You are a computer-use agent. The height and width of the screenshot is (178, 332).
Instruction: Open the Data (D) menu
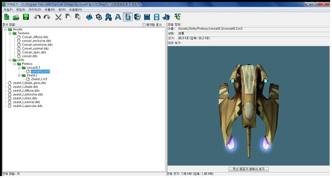(35, 9)
